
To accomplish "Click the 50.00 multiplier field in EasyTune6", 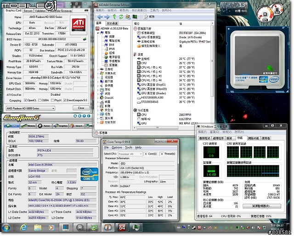I will point(86,141).
